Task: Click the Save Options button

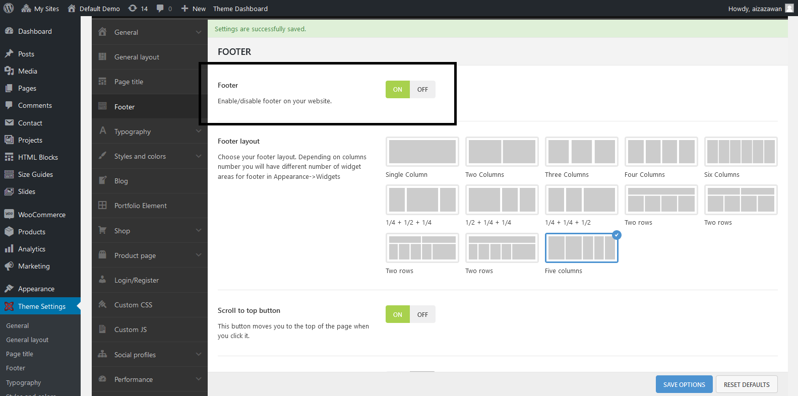Action: 684,384
